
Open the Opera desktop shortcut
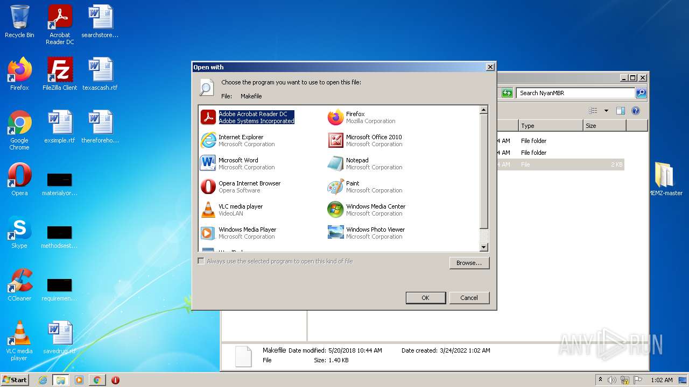click(x=19, y=180)
